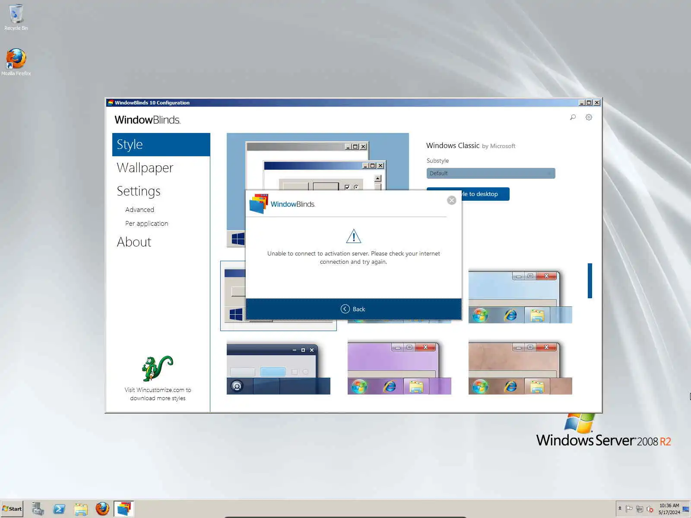Open Recycle Bin desktop icon
Viewport: 691px width, 518px height.
pyautogui.click(x=16, y=17)
